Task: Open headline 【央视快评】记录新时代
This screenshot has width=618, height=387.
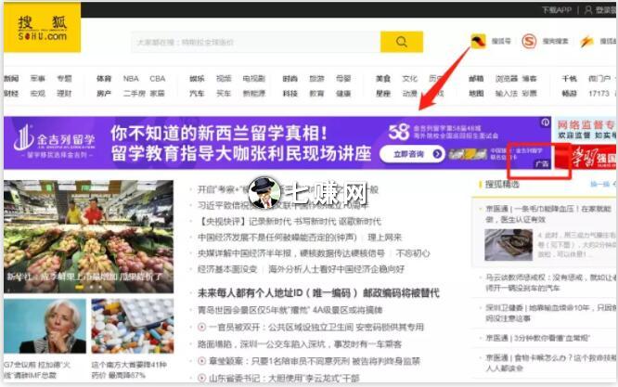Action: [290, 222]
